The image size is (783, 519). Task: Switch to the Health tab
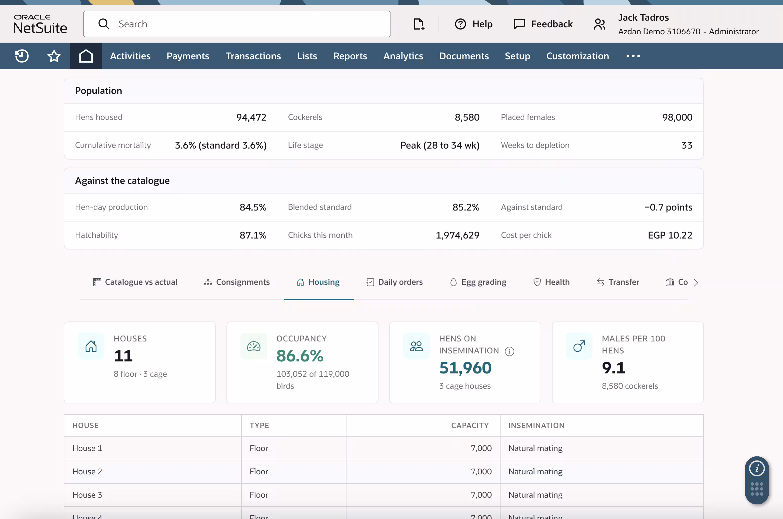pos(552,282)
